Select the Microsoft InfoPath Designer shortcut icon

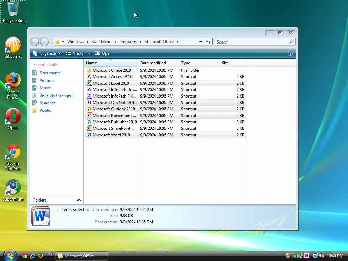click(89, 90)
